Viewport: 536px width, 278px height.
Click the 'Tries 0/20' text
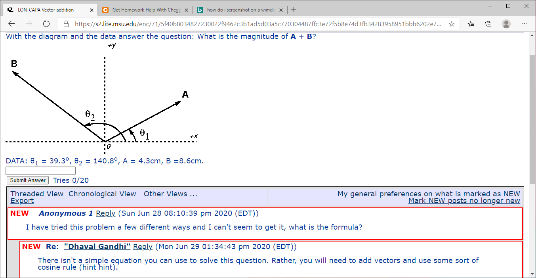(71, 180)
